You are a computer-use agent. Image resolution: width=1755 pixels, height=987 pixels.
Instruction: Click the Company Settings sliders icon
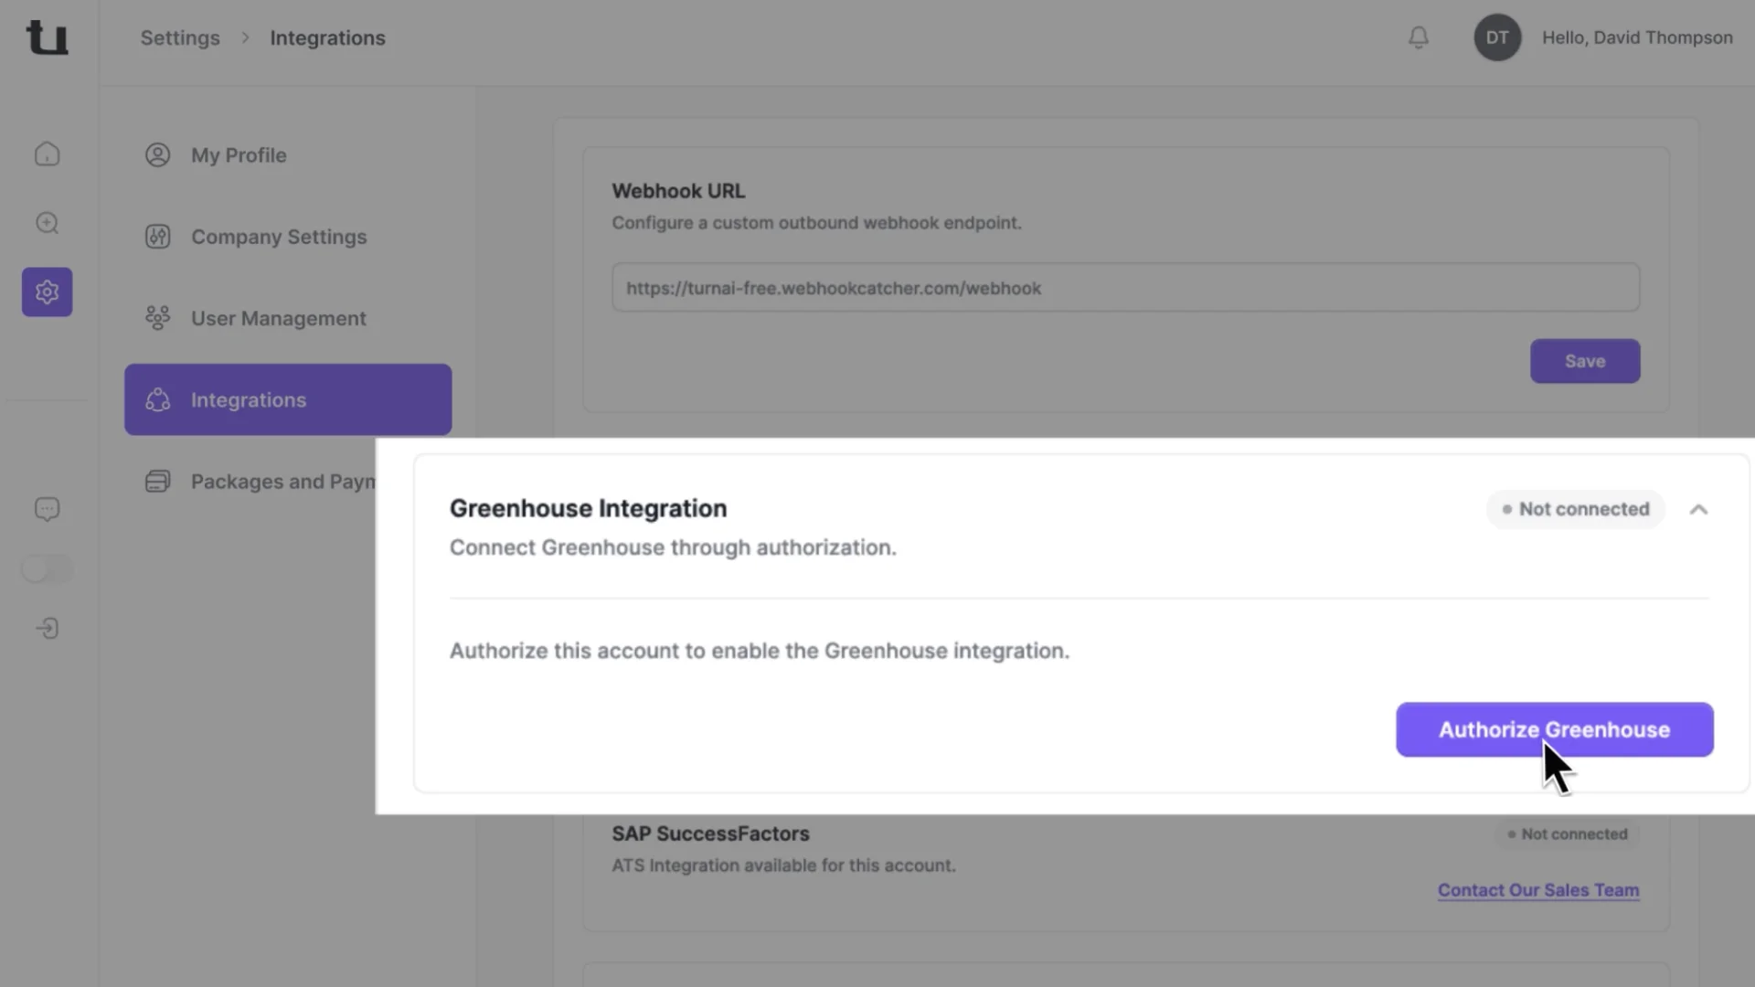point(157,237)
